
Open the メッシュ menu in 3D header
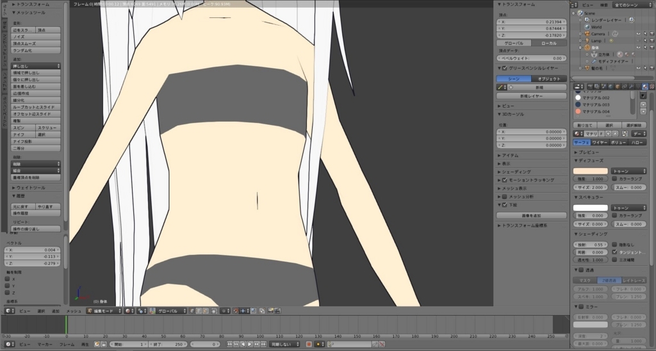pyautogui.click(x=74, y=311)
